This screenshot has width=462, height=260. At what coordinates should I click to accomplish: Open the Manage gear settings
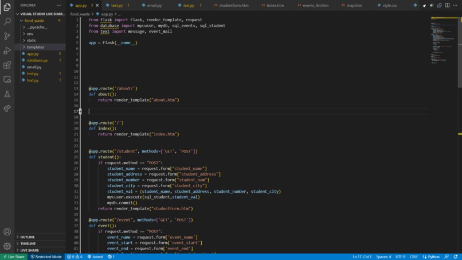[x=7, y=246]
